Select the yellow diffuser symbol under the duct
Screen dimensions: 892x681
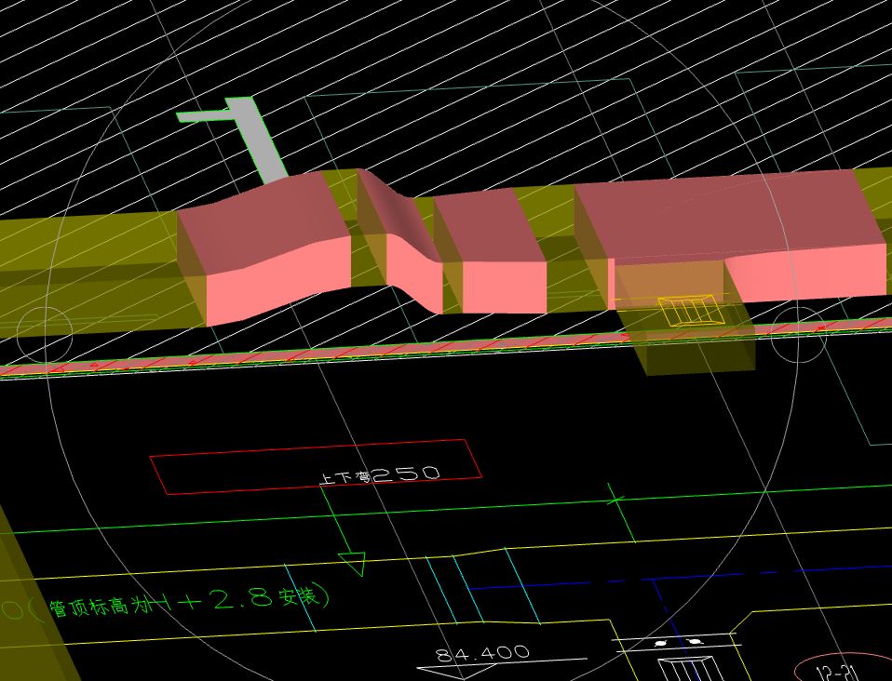[691, 311]
